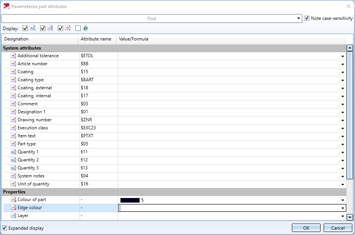Select the $PTXT attribute name cell

click(x=98, y=136)
